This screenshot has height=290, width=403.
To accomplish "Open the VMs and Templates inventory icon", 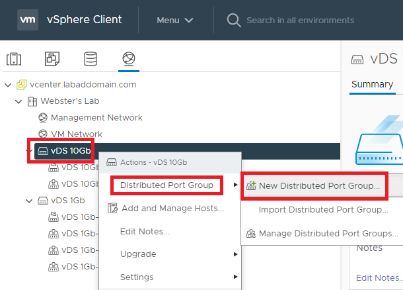I will tap(52, 59).
